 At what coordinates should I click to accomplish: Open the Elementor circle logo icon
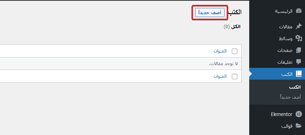(299, 114)
